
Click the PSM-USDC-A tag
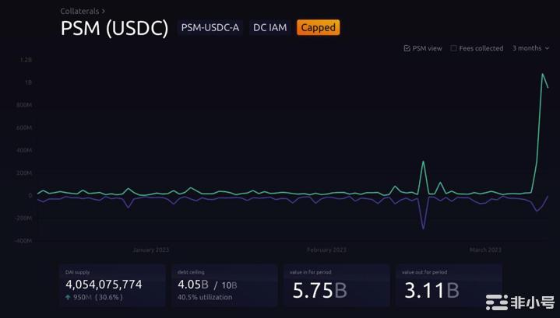coord(210,27)
